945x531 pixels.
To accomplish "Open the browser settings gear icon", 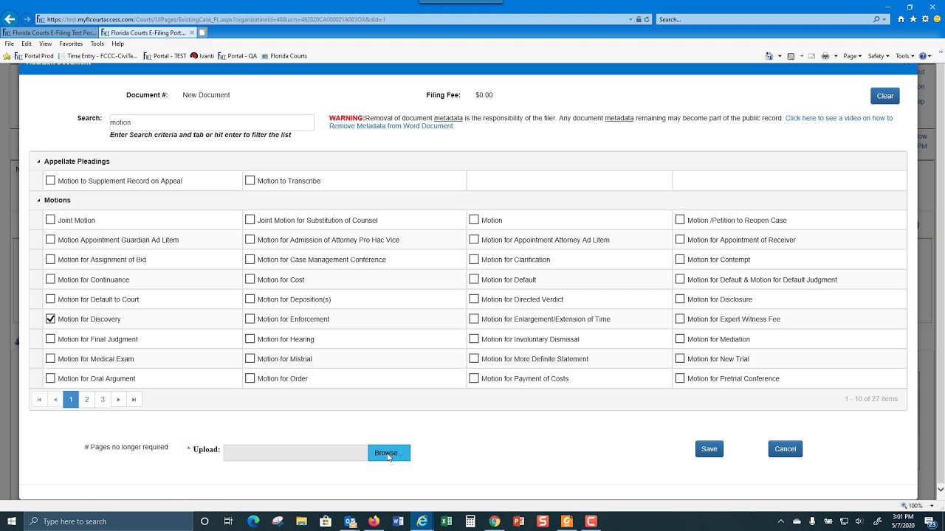I will [925, 19].
